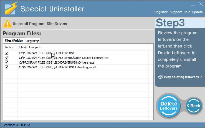Select the Files/Folder tab
This screenshot has width=205, height=128.
[14, 41]
